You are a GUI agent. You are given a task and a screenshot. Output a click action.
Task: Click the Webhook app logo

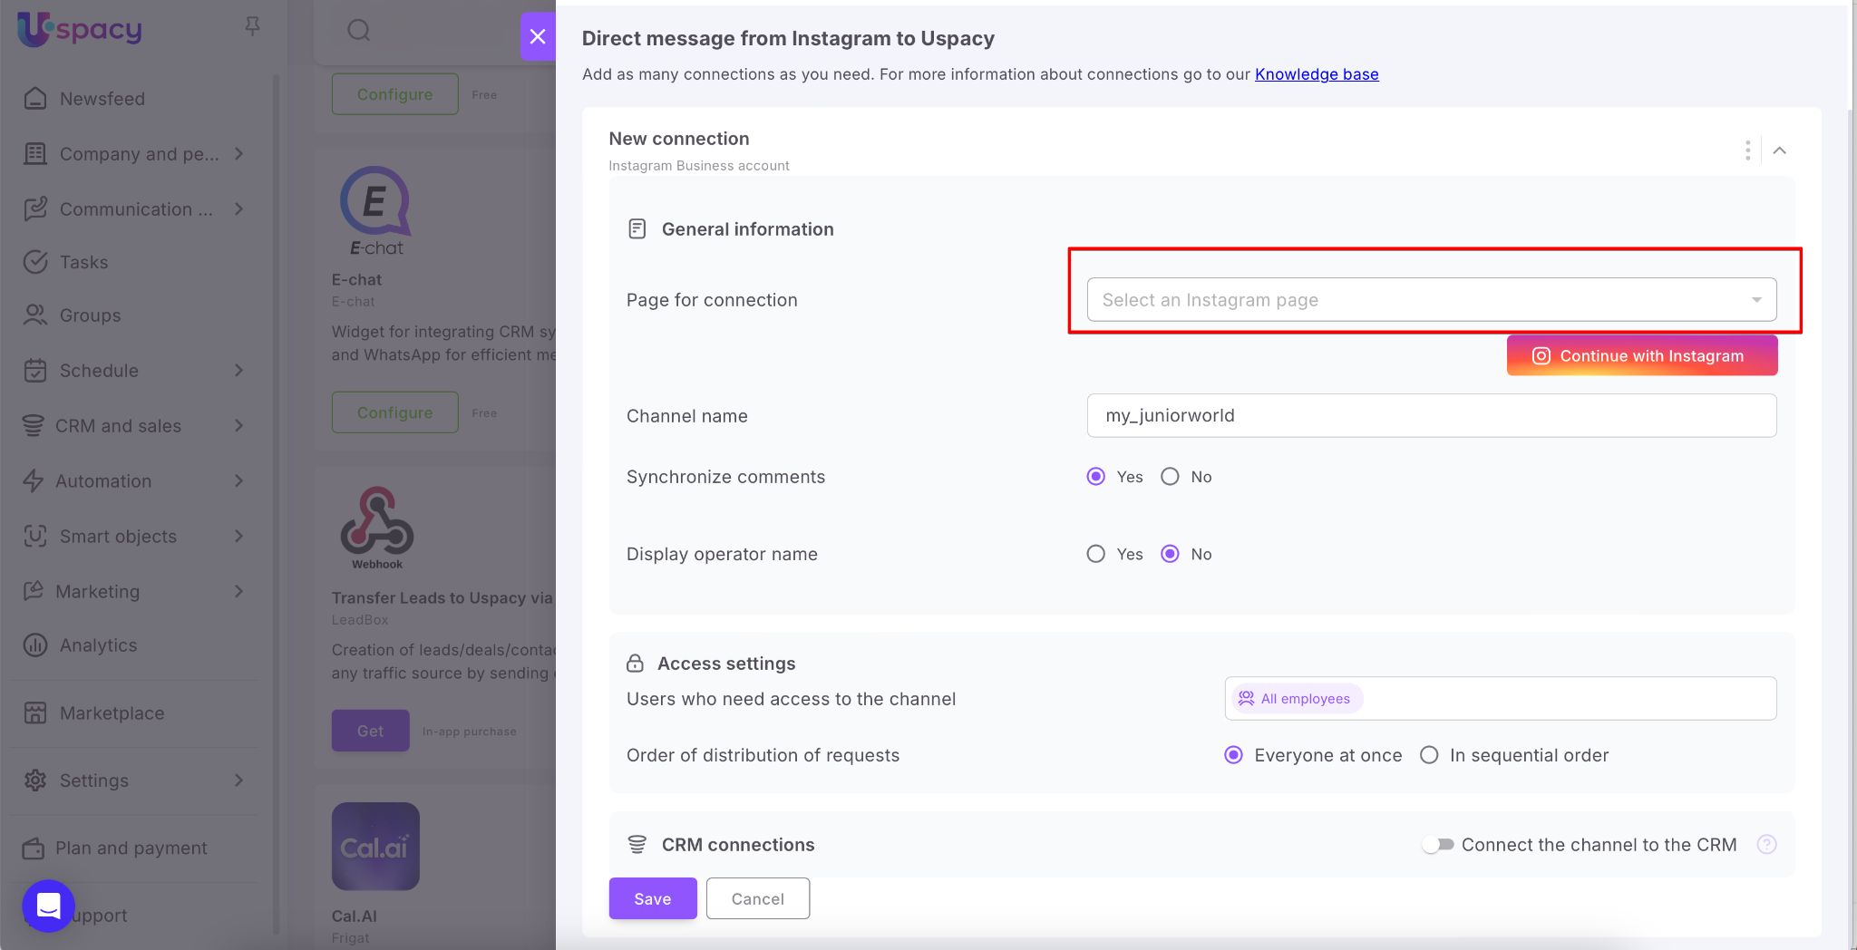tap(377, 526)
